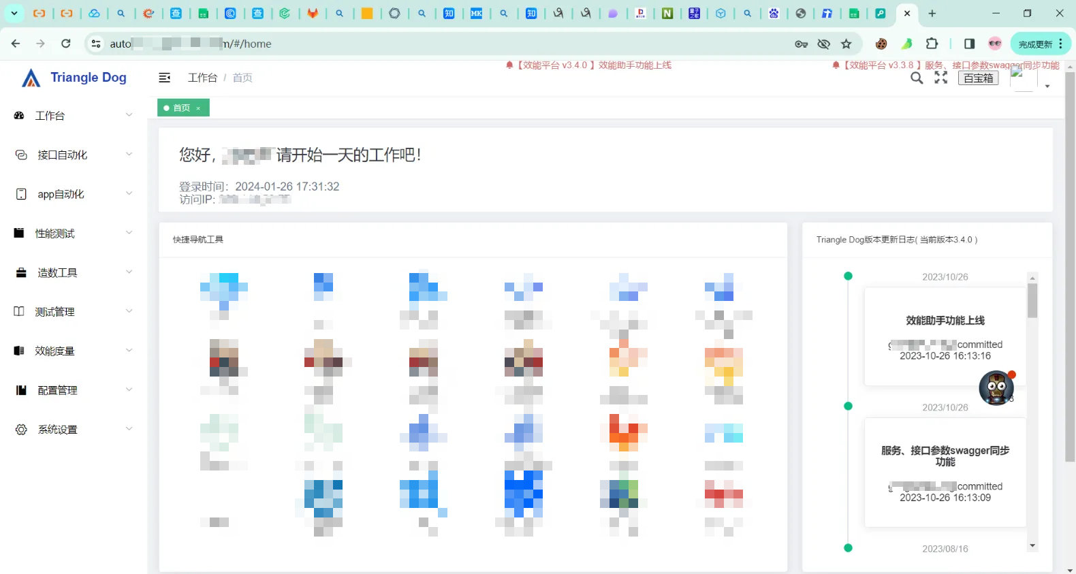Viewport: 1076px width, 574px height.
Task: Open 效能助手功能上线 changelog card
Action: click(x=945, y=337)
